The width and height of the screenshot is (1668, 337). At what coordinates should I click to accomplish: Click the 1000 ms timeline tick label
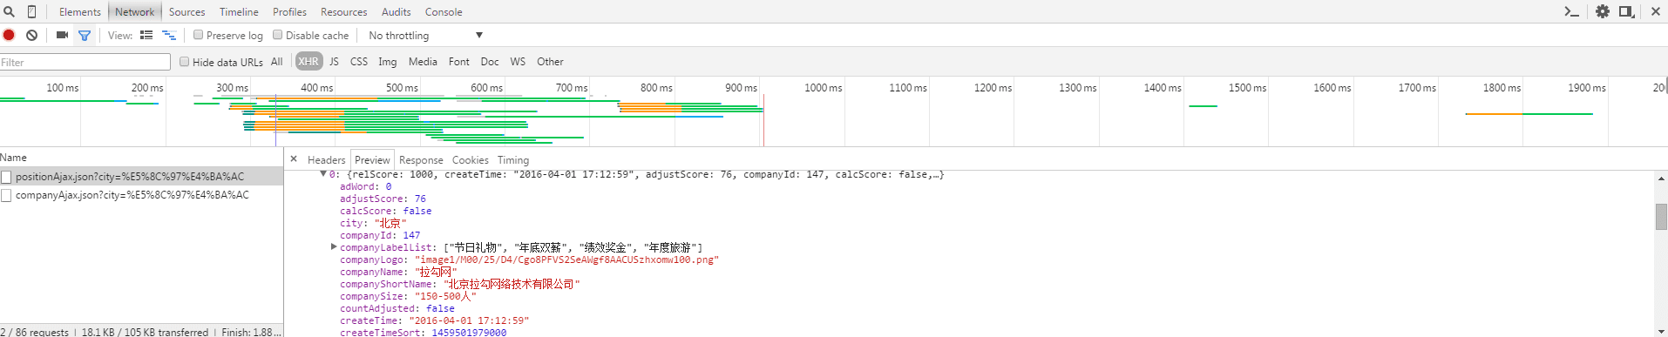pos(823,88)
